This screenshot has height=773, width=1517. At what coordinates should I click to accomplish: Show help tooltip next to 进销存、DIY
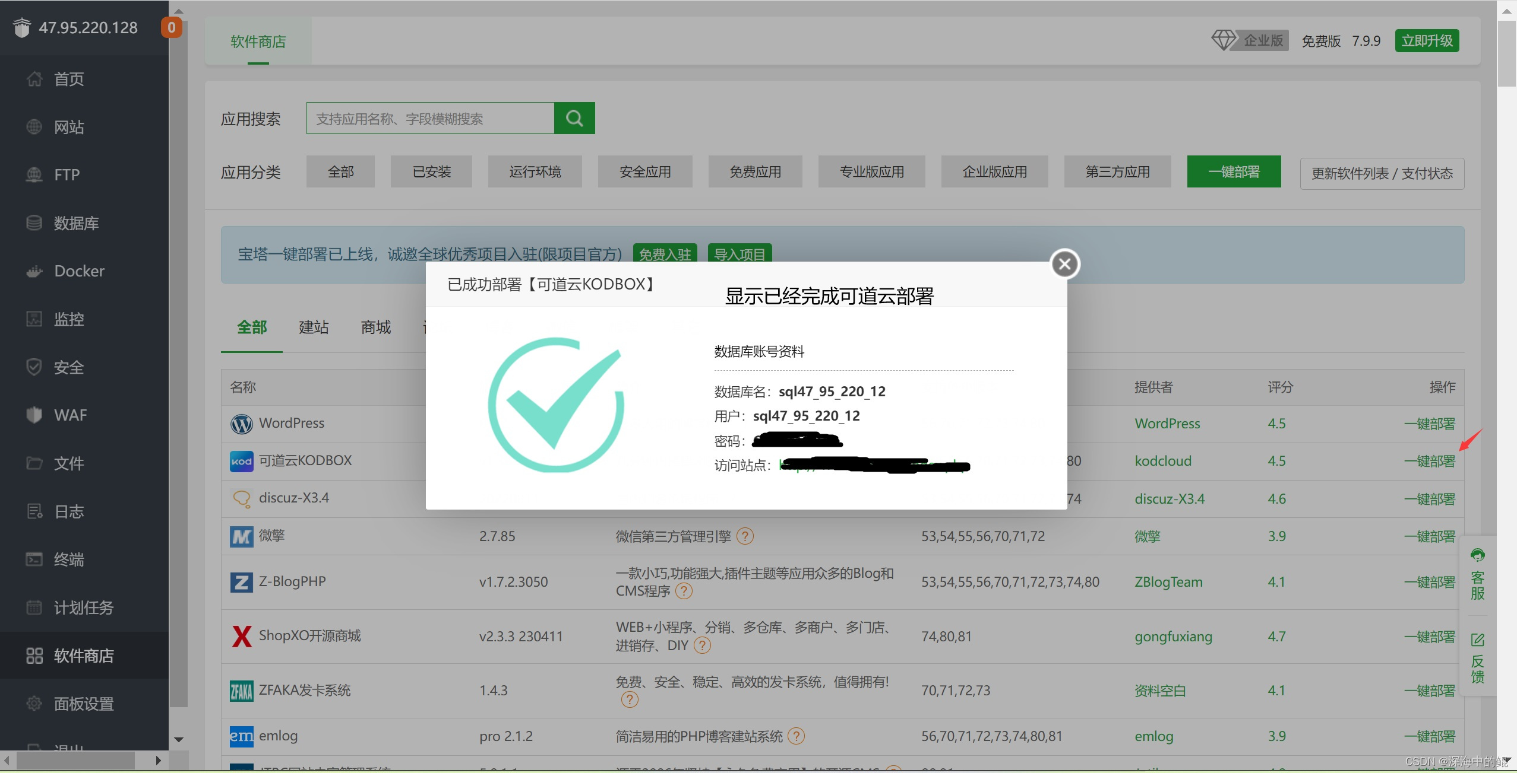(702, 645)
